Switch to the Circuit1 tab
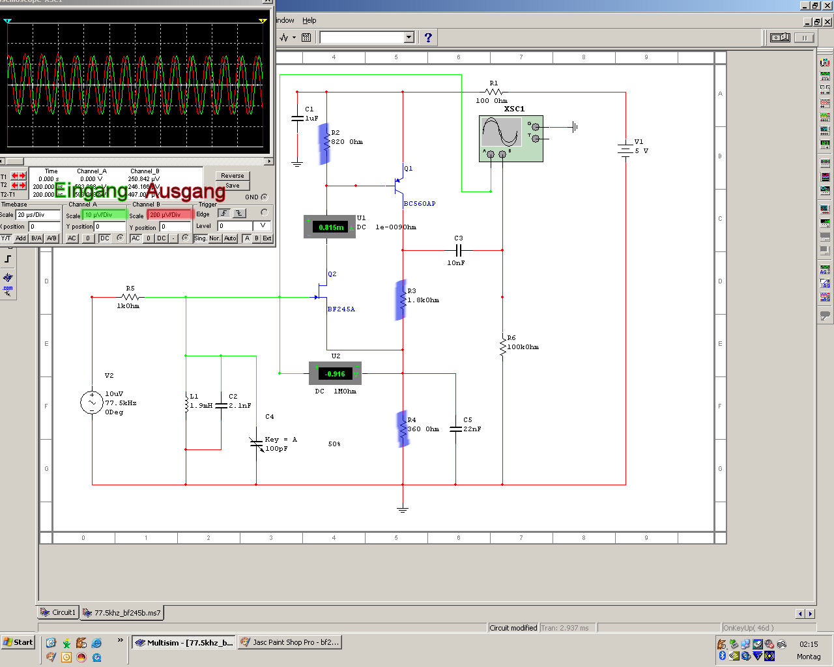The width and height of the screenshot is (834, 667). [57, 612]
